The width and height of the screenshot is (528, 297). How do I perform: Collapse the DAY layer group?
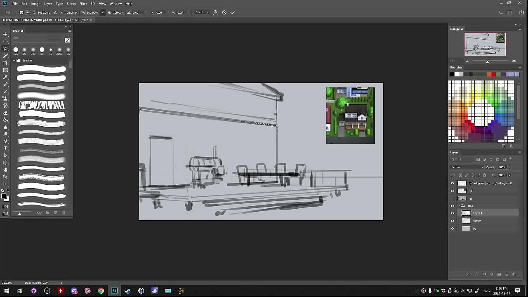coord(458,206)
